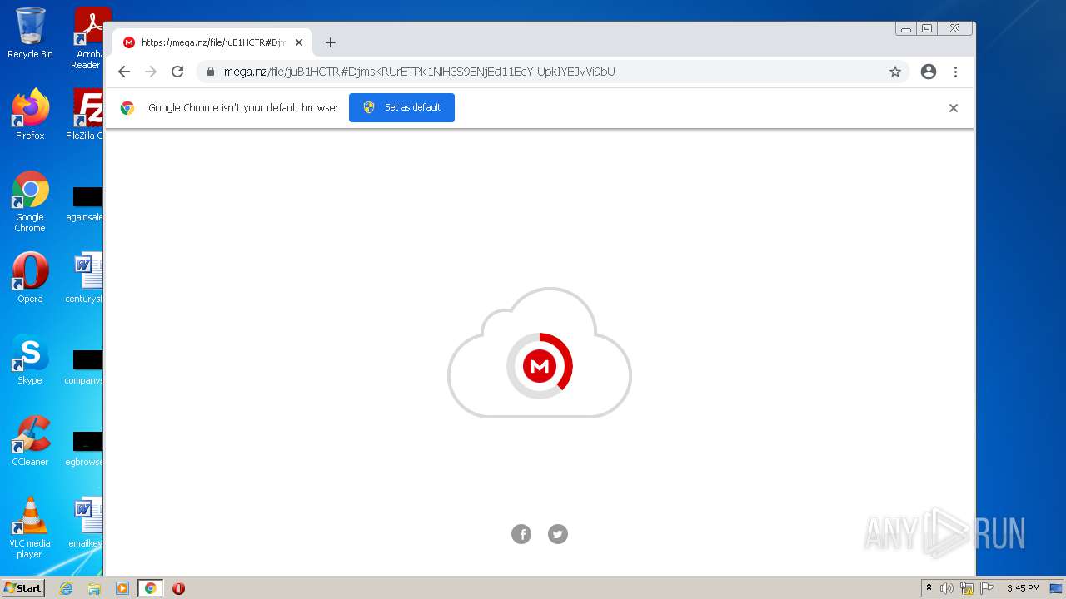Screen dimensions: 1066x599
Task: Select the Skype desktop shortcut
Action: (x=30, y=359)
